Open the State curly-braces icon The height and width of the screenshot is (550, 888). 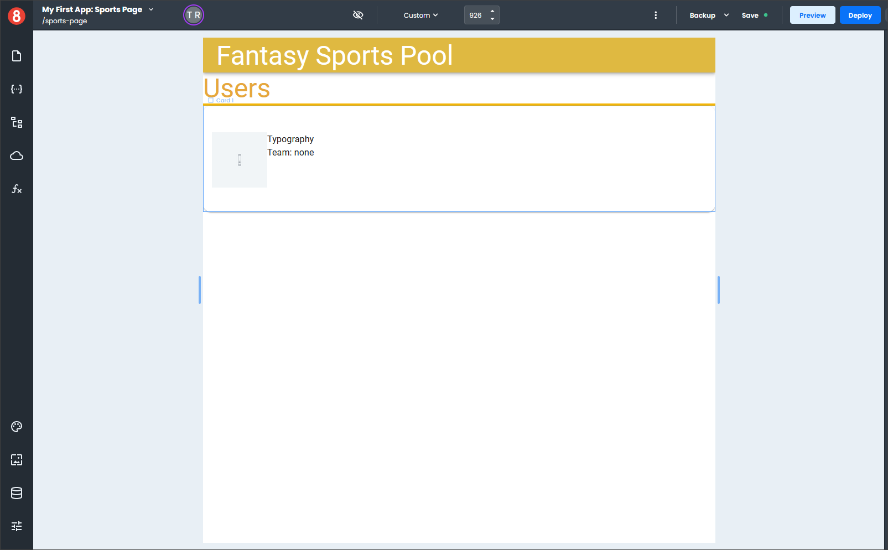point(17,89)
